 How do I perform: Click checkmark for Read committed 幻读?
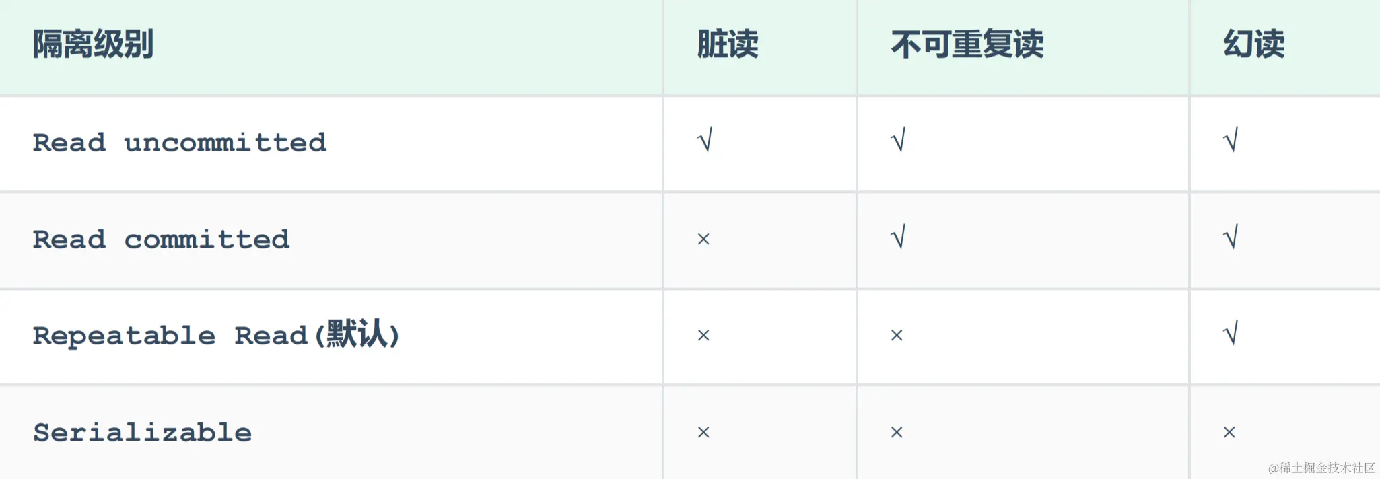coord(1230,237)
